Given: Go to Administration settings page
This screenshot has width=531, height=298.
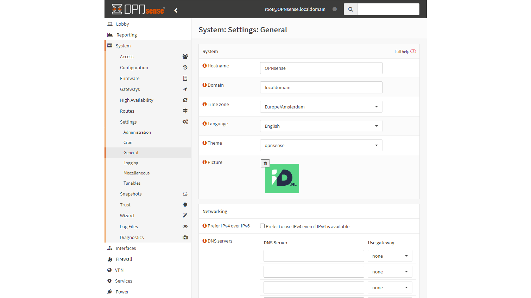Looking at the screenshot, I should click(x=148, y=132).
